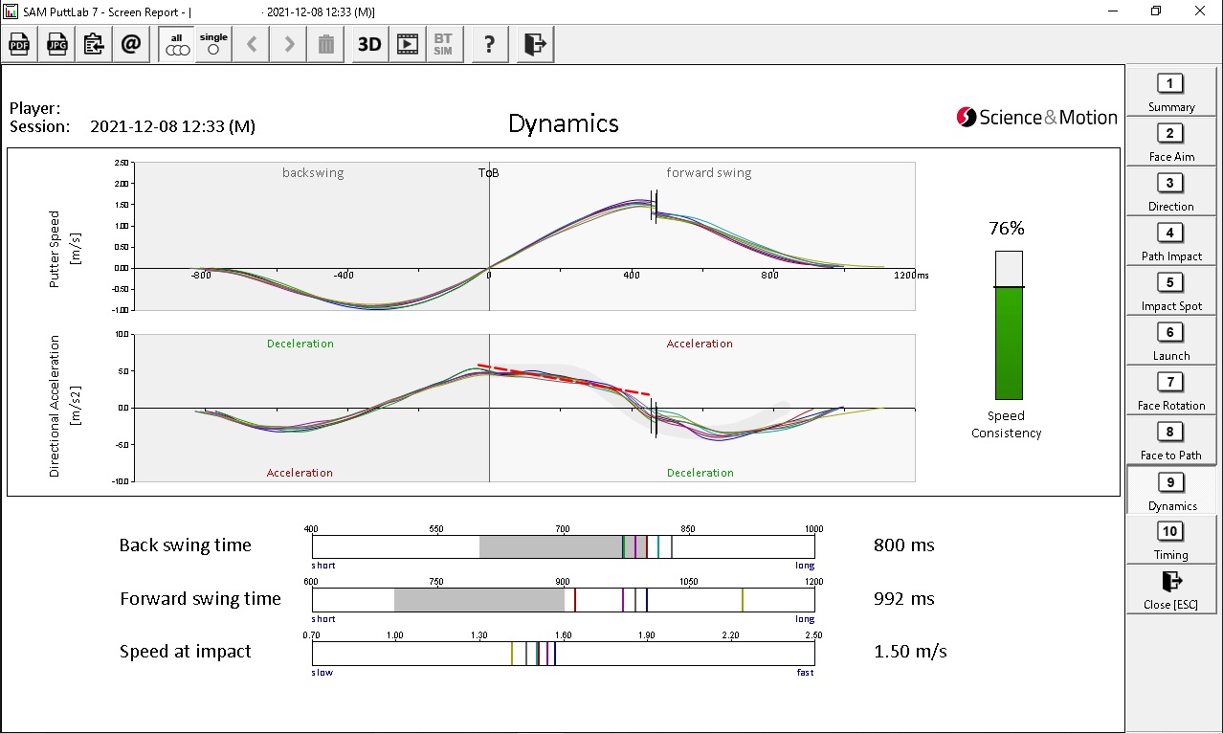Show the Path Impact tab
1223x734 pixels.
(x=1170, y=241)
